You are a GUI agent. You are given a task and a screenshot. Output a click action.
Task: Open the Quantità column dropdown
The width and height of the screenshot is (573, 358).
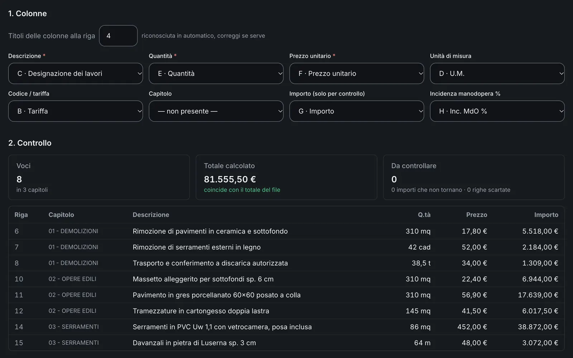(x=216, y=73)
